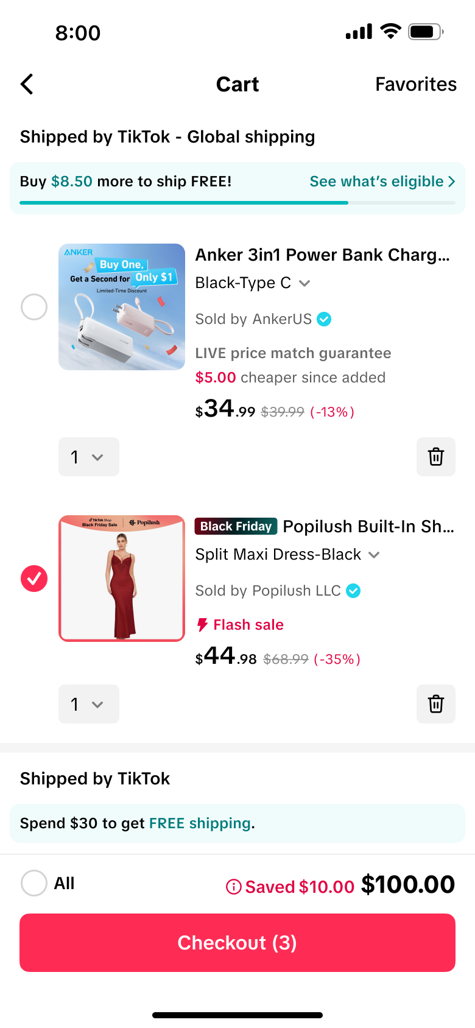Tap the Flash sale lightning icon
This screenshot has height=1028, width=475.
tap(202, 625)
